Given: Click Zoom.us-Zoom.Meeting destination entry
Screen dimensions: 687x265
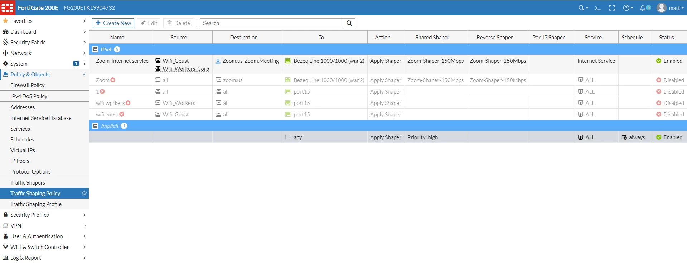Looking at the screenshot, I should click(251, 61).
